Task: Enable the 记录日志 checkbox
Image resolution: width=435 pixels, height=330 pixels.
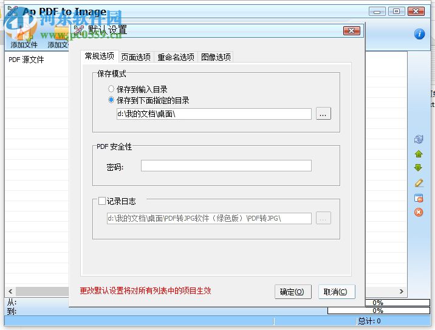Action: [102, 201]
